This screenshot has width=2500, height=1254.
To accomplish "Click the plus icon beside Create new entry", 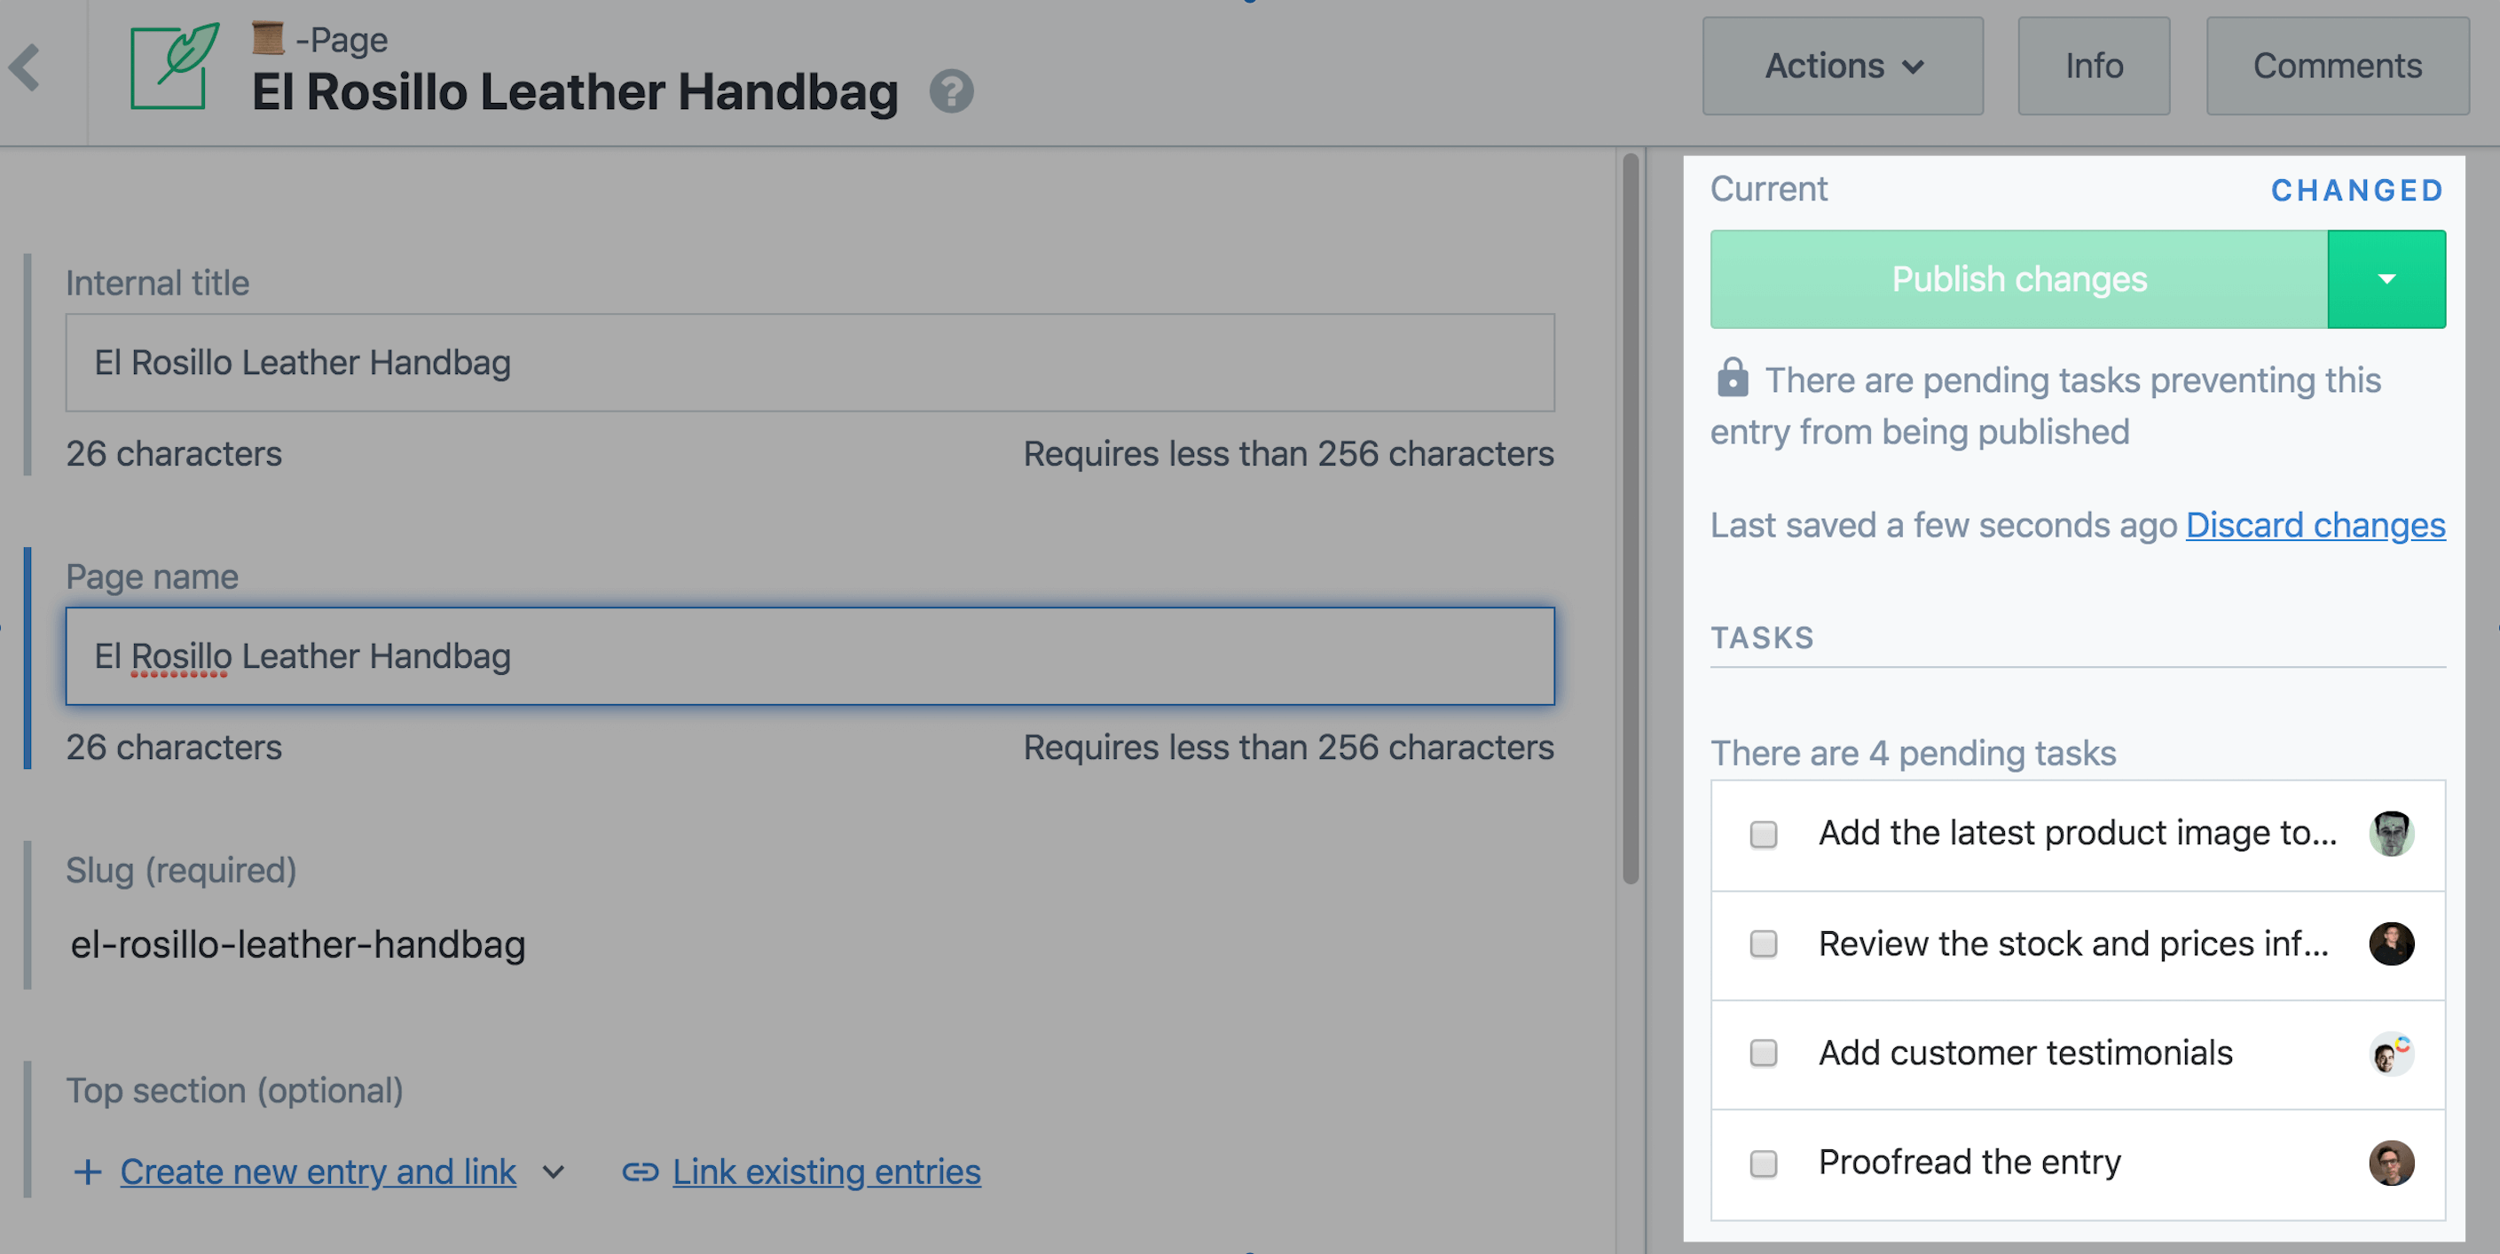I will pos(87,1172).
